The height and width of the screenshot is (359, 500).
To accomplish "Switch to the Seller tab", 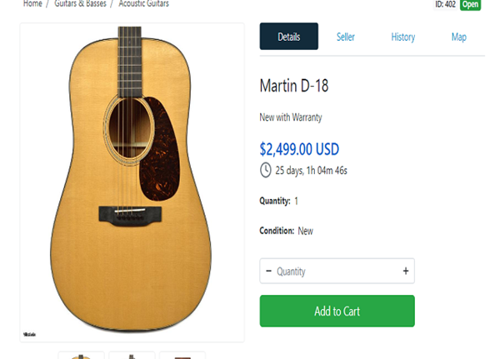I will pyautogui.click(x=346, y=37).
